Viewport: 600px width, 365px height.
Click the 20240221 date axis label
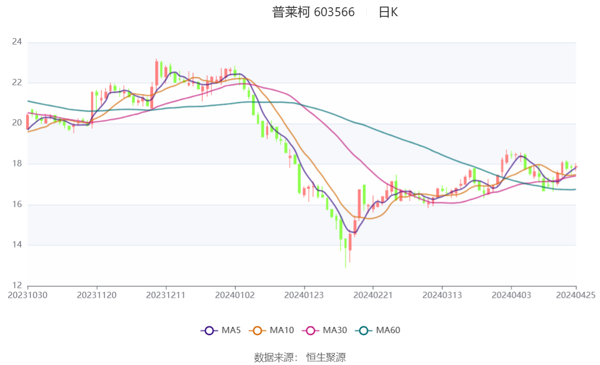[x=373, y=296]
